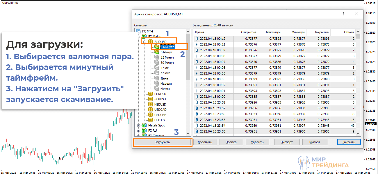Click the symbols tree scrollbar down arrow

188,133
